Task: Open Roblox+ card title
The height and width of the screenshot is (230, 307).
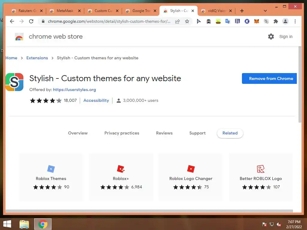Action: [x=121, y=178]
